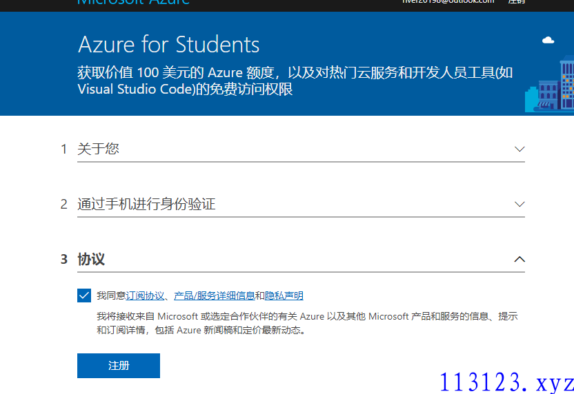Expand the 通过手机进行身份验证 section chevron

click(x=519, y=204)
